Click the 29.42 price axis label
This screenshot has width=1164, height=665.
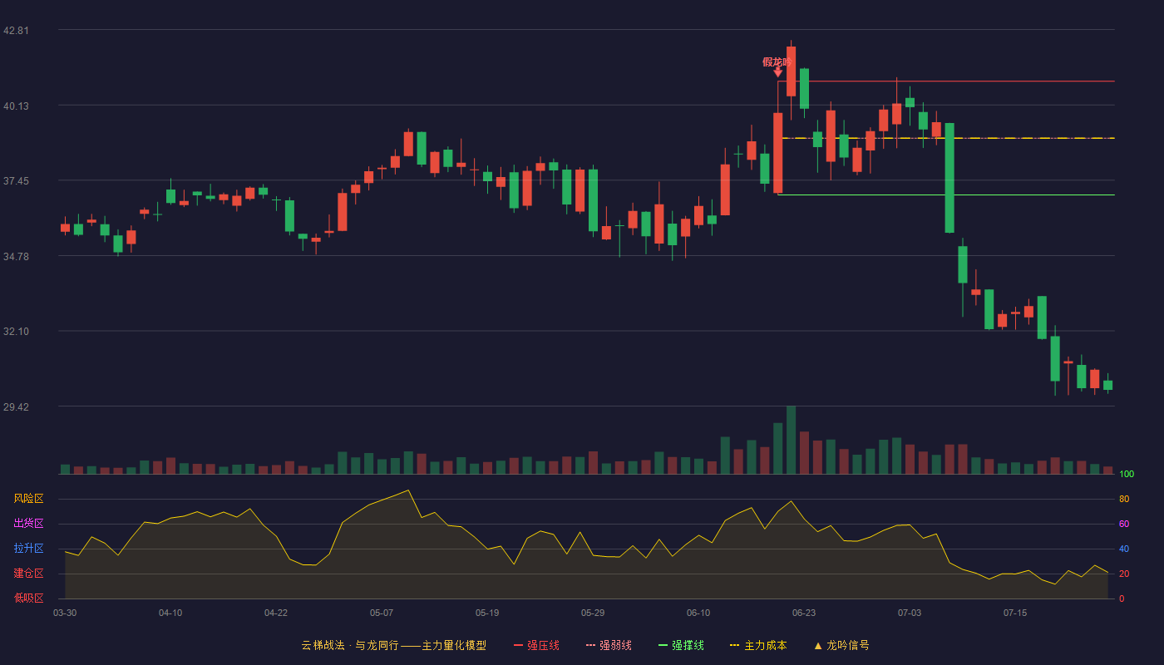(x=16, y=407)
